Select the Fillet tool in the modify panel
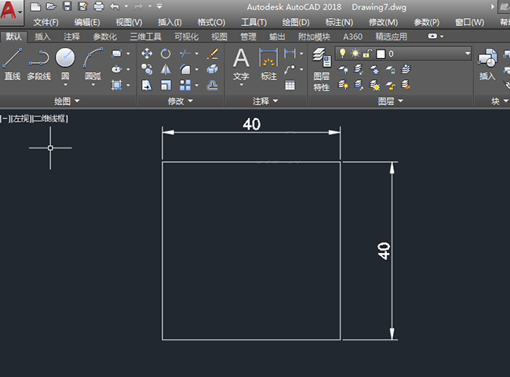 pyautogui.click(x=185, y=69)
